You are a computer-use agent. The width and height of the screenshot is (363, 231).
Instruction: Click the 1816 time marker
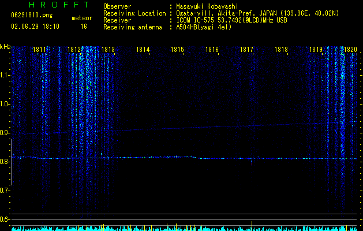pos(212,49)
